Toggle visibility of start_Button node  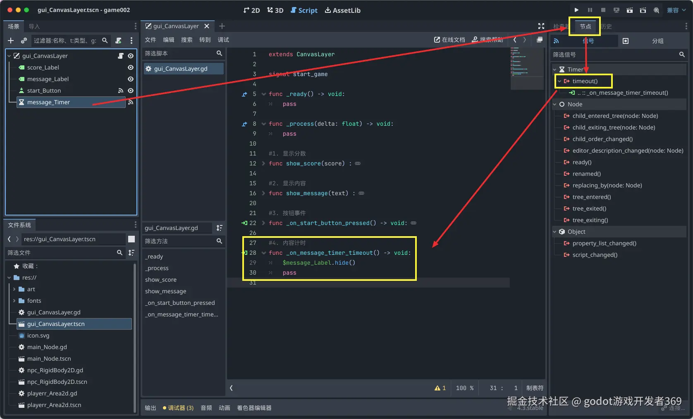(x=131, y=91)
